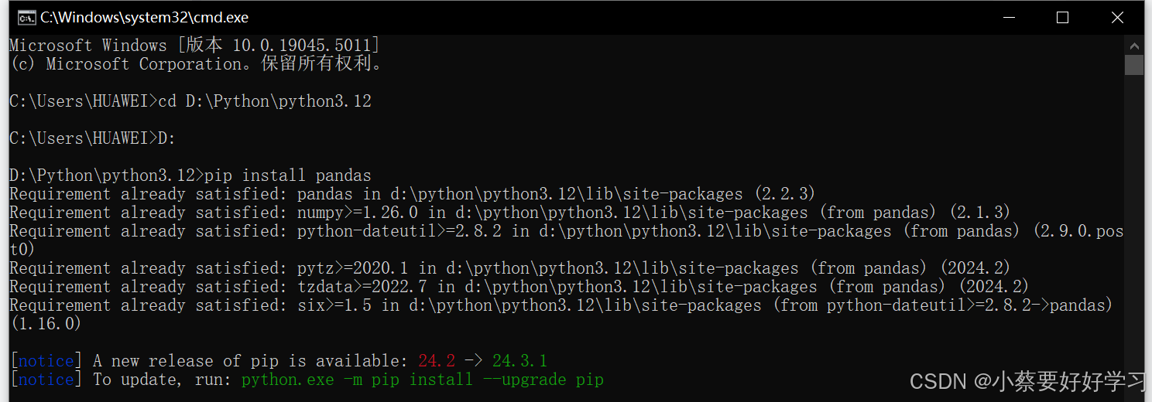Close the cmd.exe window
This screenshot has width=1152, height=402.
tap(1117, 17)
